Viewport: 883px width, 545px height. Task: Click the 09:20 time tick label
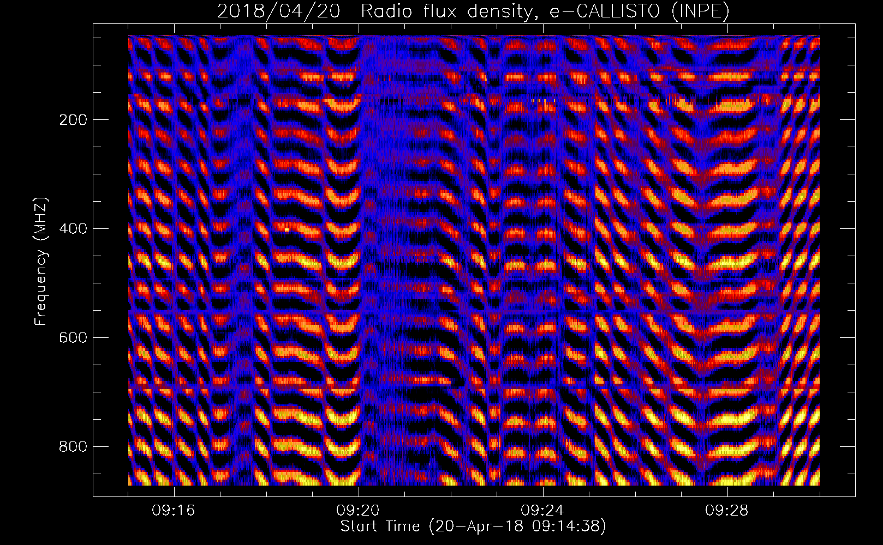pos(358,511)
